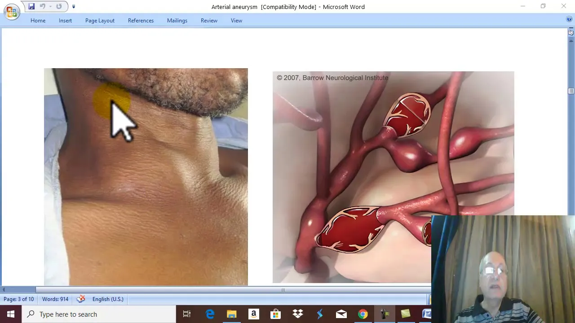This screenshot has height=323, width=575.
Task: Select the neck photograph image
Action: point(146,177)
